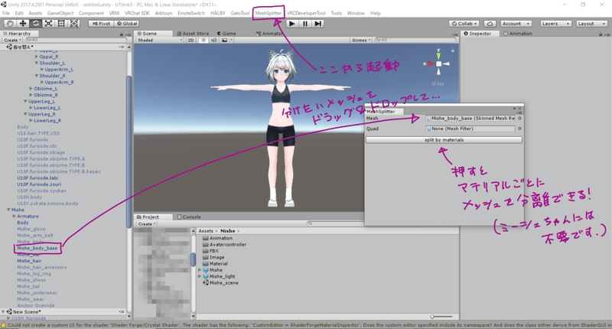The height and width of the screenshot is (329, 612).
Task: Select the Mishe_scene Unity scene asset
Action: (220, 283)
